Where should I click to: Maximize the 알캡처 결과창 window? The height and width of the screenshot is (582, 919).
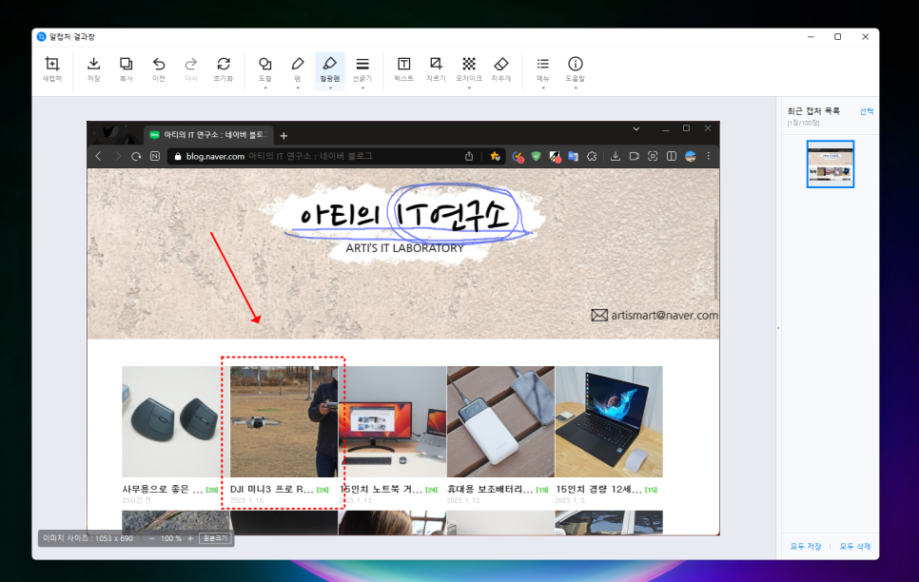(x=837, y=36)
